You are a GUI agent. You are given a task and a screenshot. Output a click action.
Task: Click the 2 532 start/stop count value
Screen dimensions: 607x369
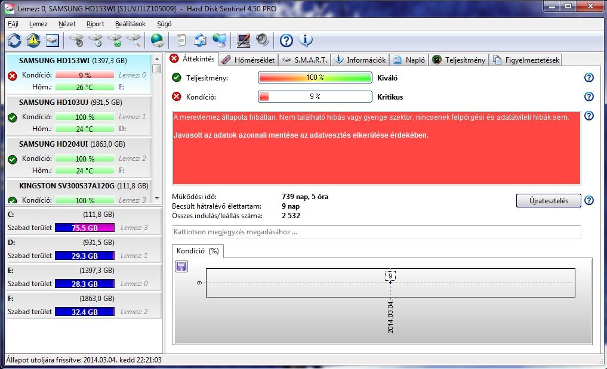point(291,216)
